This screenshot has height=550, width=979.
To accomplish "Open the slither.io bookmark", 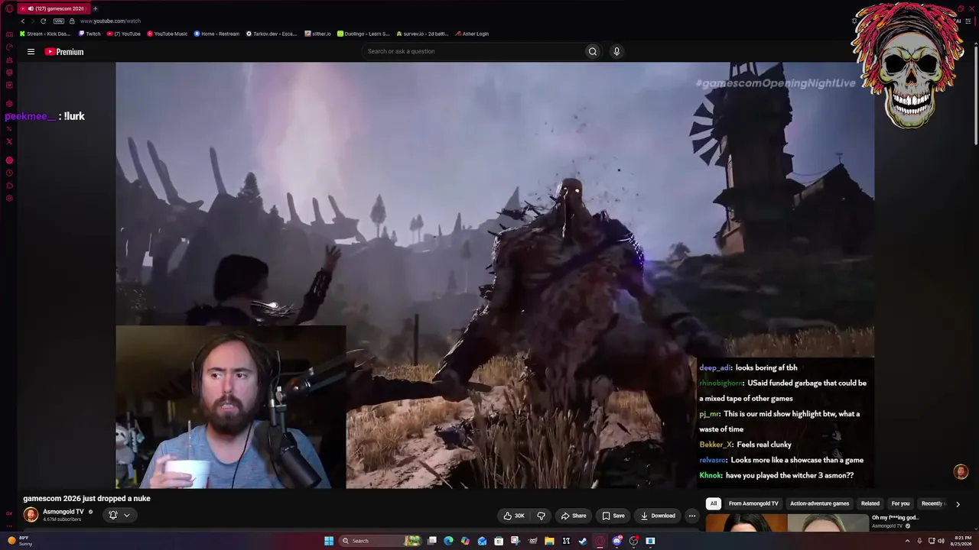I will pos(317,34).
